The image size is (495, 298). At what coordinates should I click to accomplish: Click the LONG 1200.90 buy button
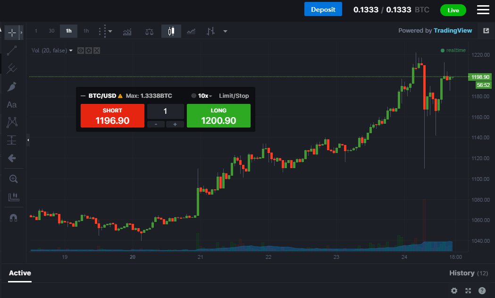pos(218,116)
